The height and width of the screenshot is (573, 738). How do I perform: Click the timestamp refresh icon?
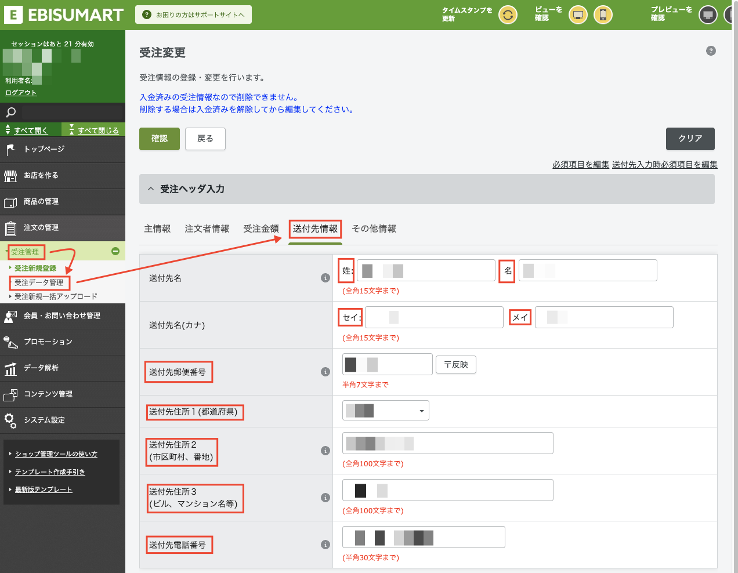tap(508, 15)
